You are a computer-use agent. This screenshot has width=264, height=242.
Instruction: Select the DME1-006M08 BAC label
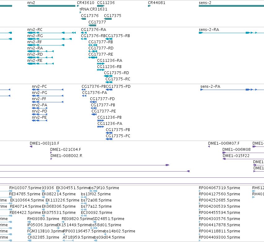point(237,150)
